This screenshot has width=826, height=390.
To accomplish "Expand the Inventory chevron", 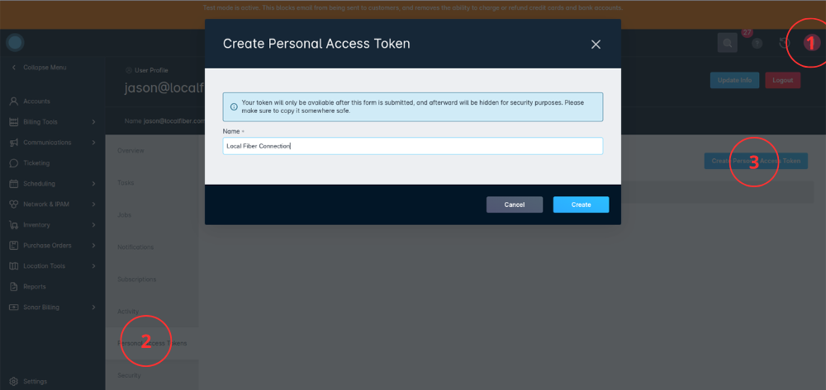I will coord(93,225).
